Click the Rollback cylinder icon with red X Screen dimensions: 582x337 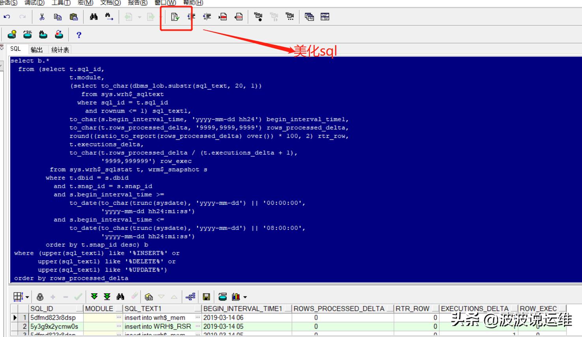(x=59, y=35)
